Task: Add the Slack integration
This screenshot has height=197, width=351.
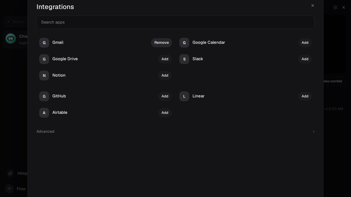Action: click(305, 59)
